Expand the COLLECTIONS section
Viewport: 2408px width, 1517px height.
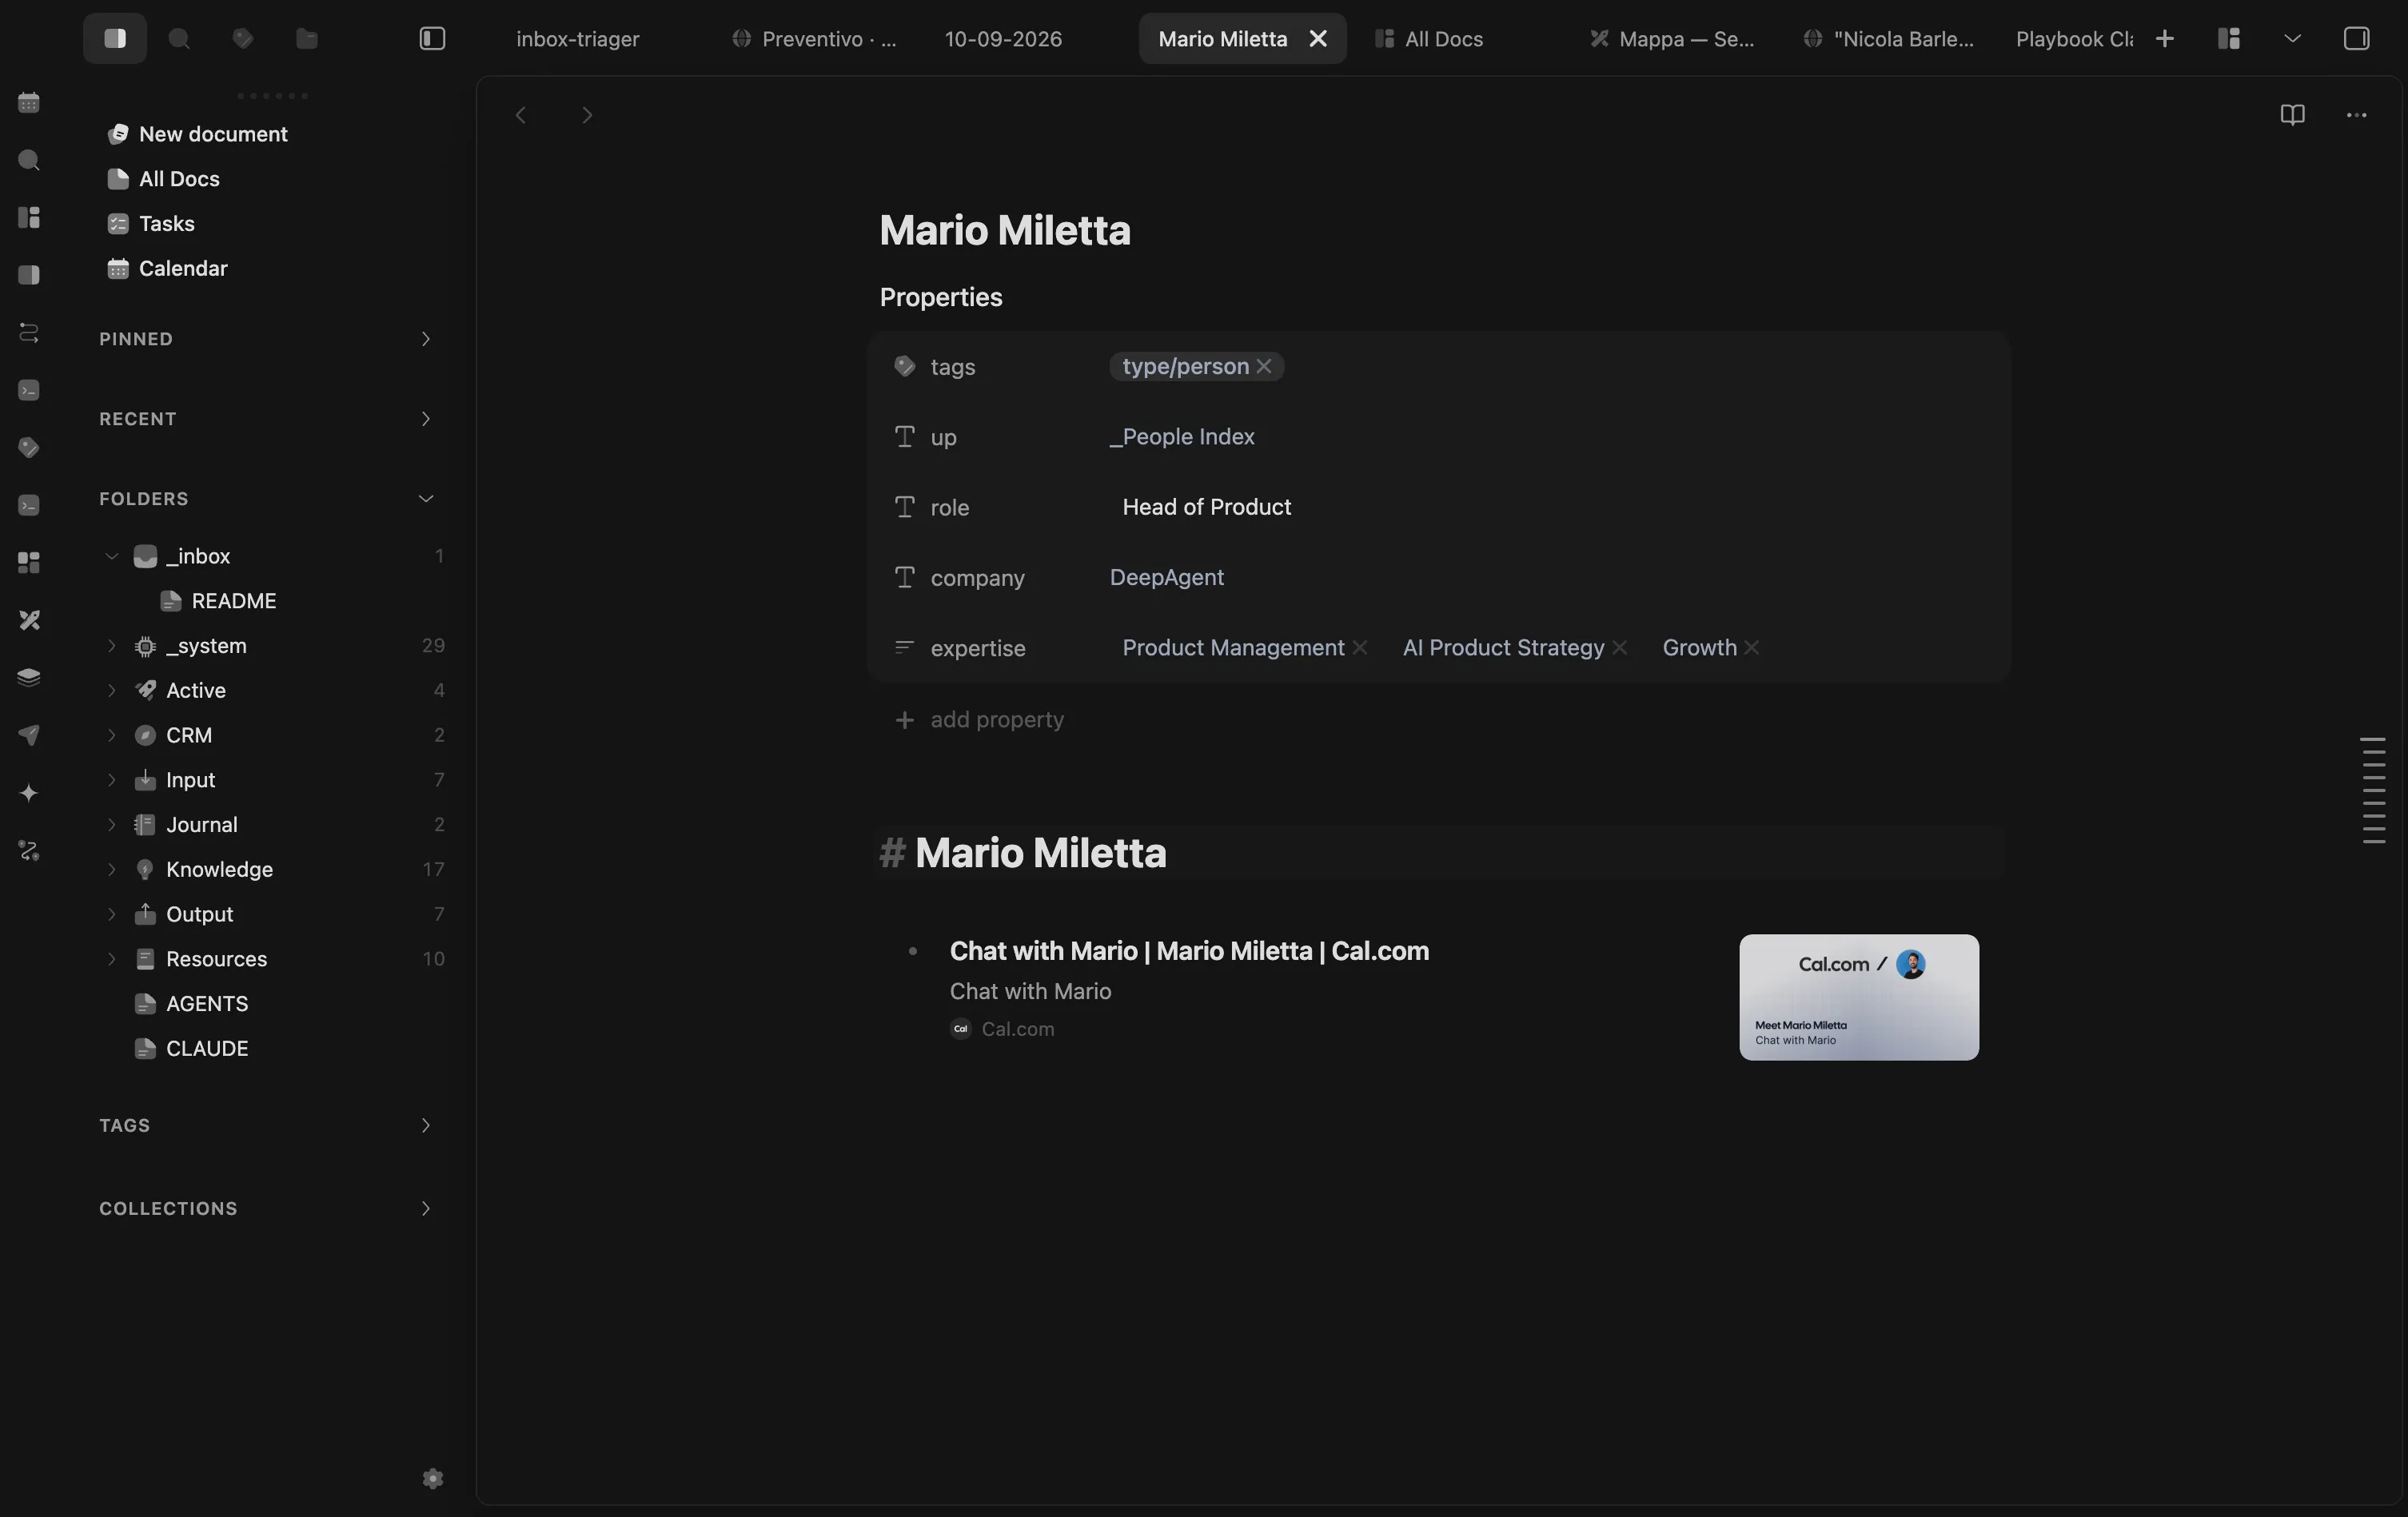point(425,1208)
